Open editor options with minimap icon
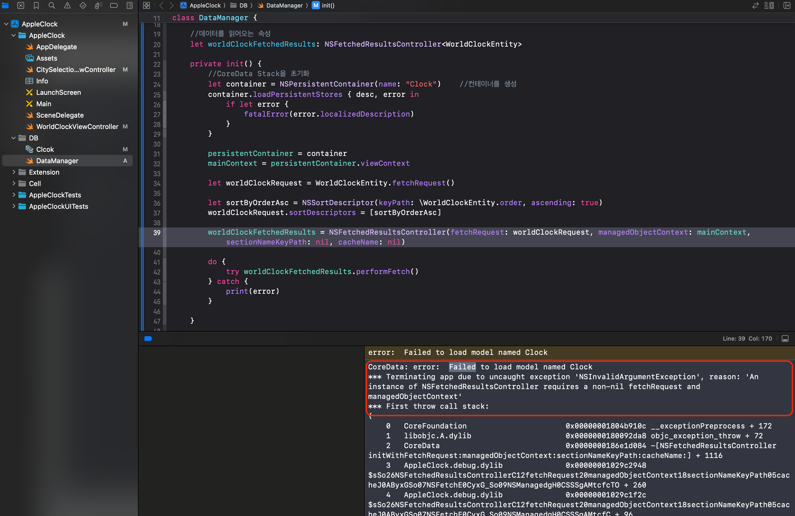 click(x=769, y=5)
